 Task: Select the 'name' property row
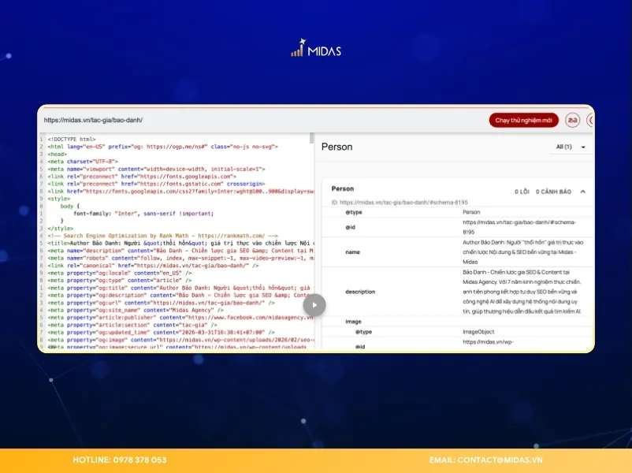coord(457,251)
